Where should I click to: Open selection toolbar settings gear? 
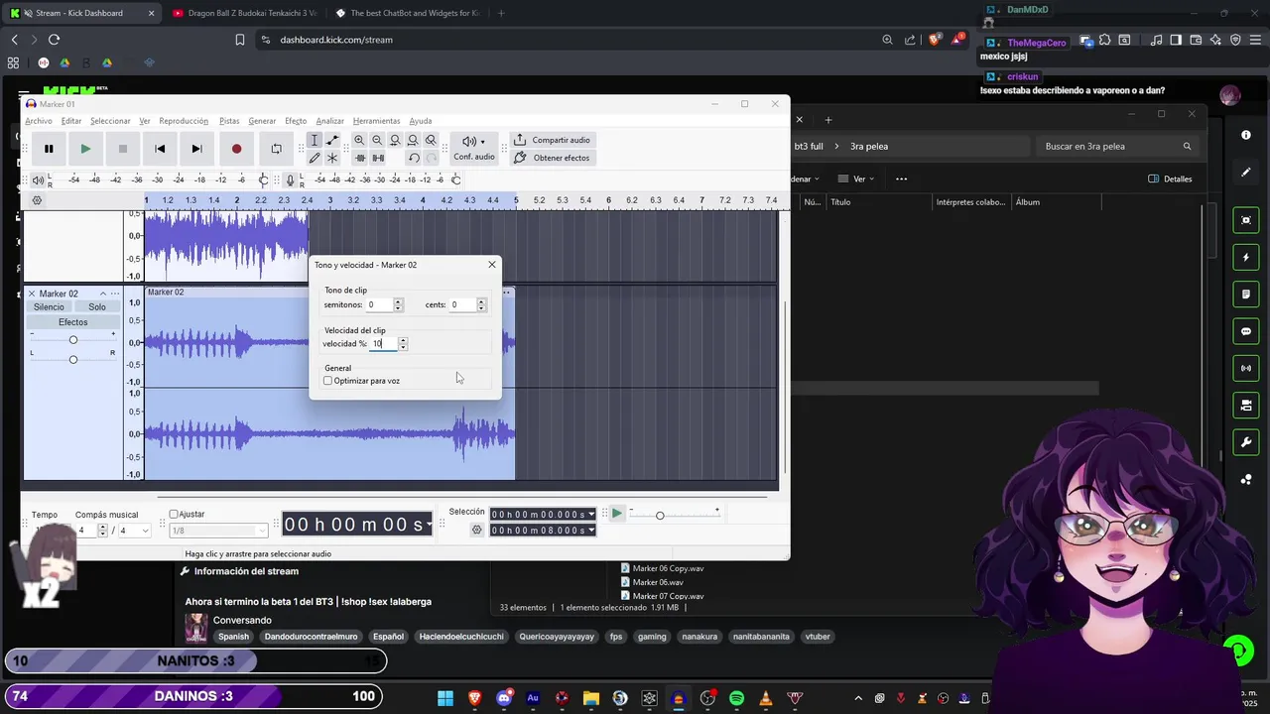click(x=476, y=530)
